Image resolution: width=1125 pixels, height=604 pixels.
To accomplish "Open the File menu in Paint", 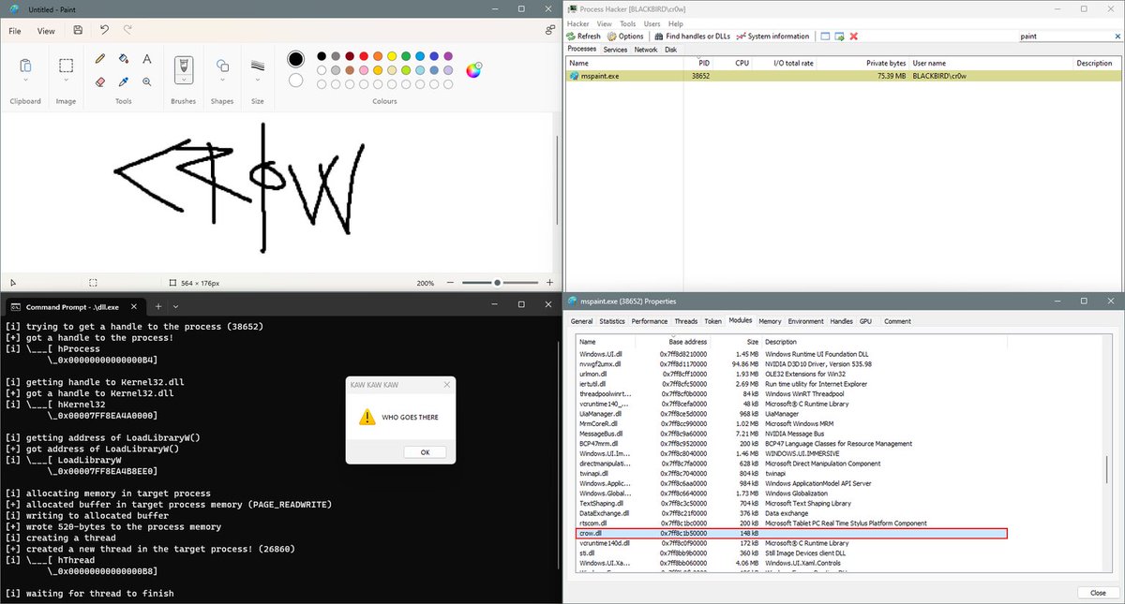I will click(15, 31).
